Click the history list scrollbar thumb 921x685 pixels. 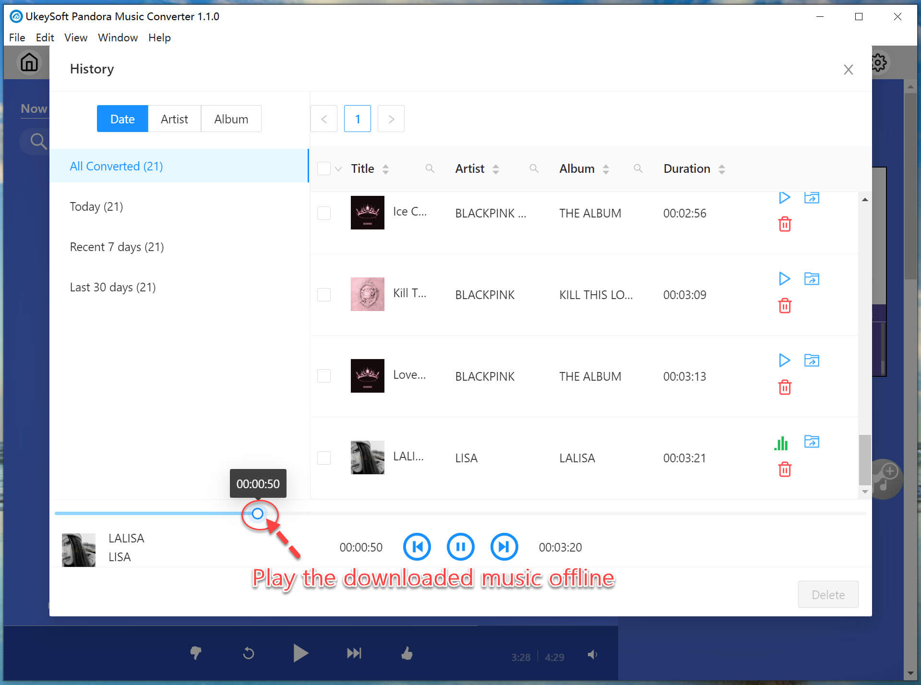click(x=864, y=460)
